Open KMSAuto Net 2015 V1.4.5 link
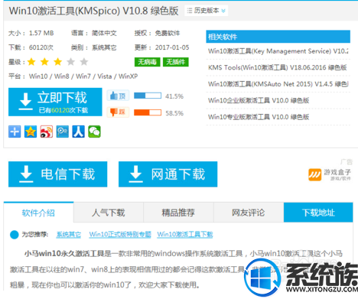 [x=278, y=84]
